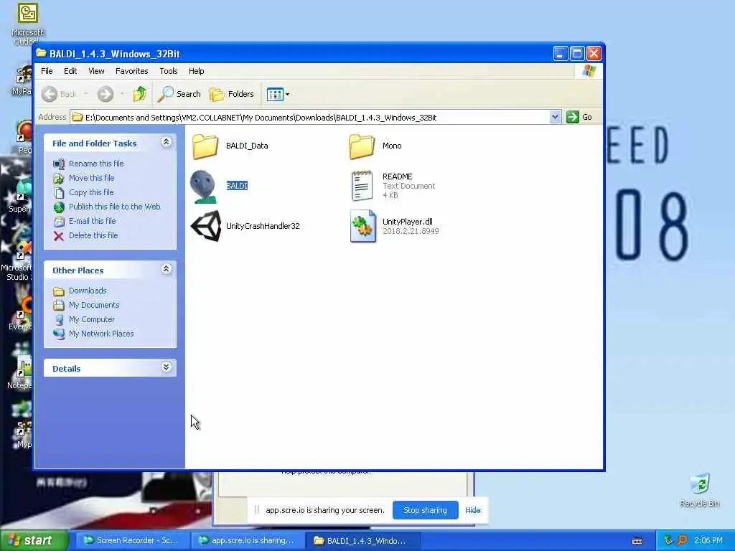The height and width of the screenshot is (551, 735).
Task: Open the View menu
Action: coord(96,71)
